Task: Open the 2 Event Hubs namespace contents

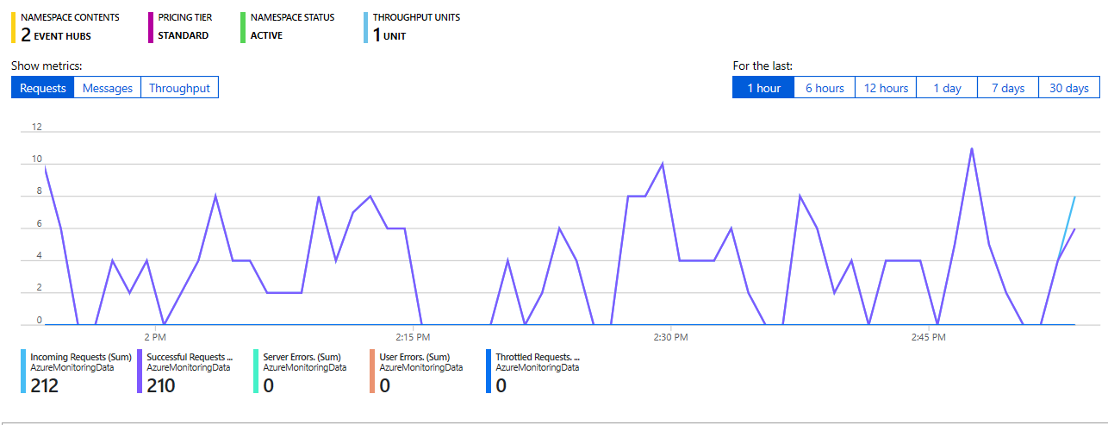Action: 56,35
